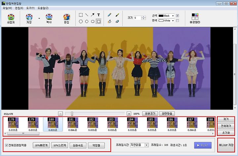Select frame thumbnail 178
This screenshot has height=156, width=238.
[13, 124]
